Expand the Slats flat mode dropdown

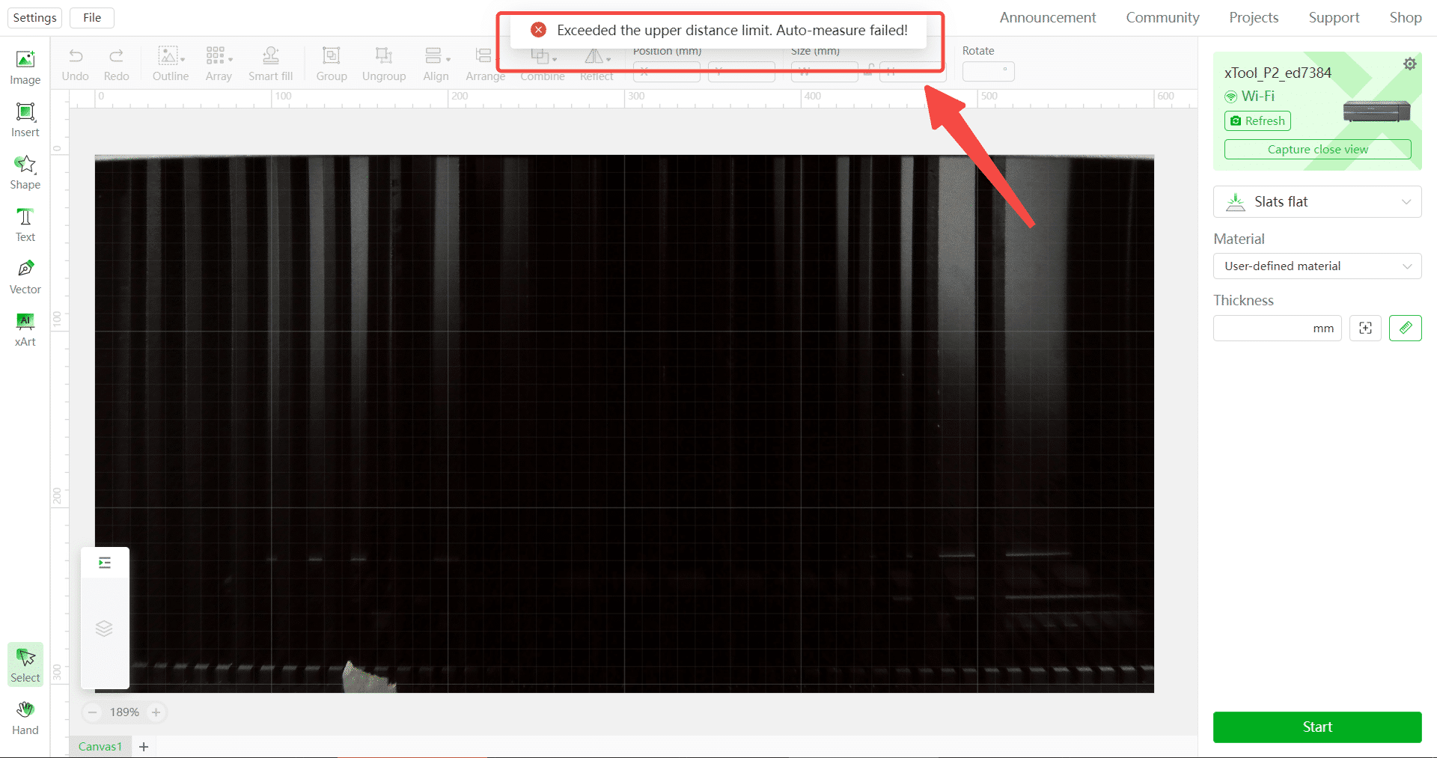[1317, 202]
